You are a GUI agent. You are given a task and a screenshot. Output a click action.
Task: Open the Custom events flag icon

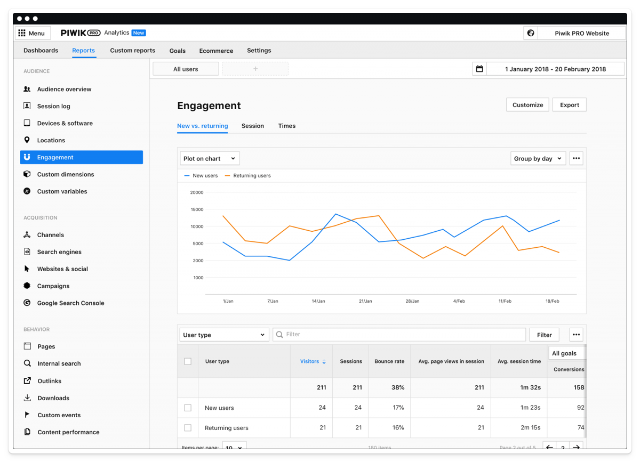(x=27, y=415)
